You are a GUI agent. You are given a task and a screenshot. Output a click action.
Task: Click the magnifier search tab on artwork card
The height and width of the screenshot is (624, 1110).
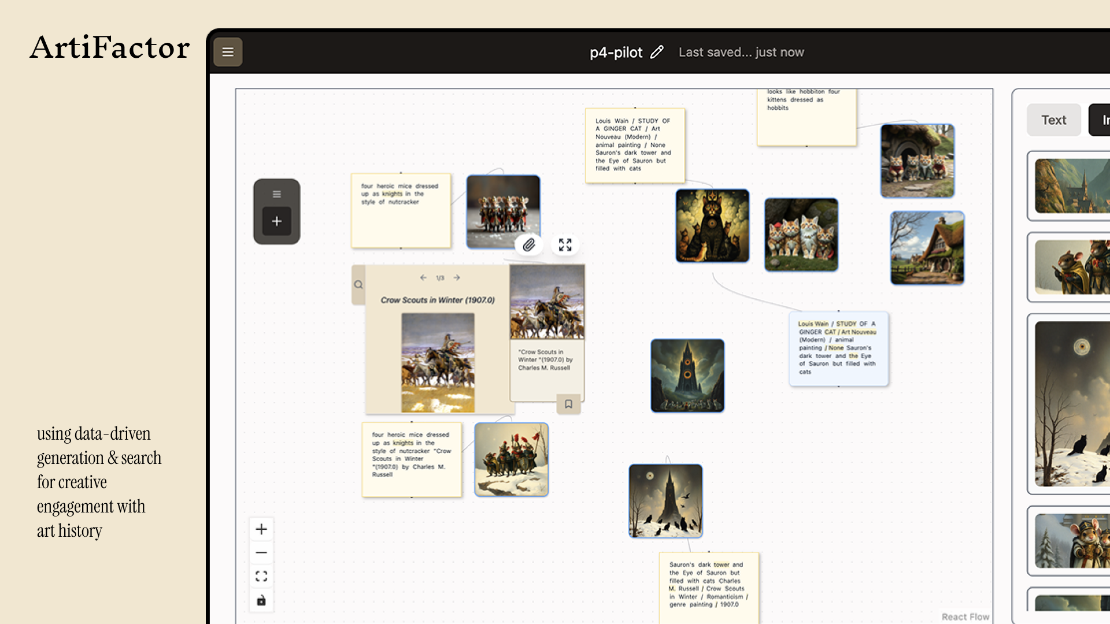click(358, 285)
